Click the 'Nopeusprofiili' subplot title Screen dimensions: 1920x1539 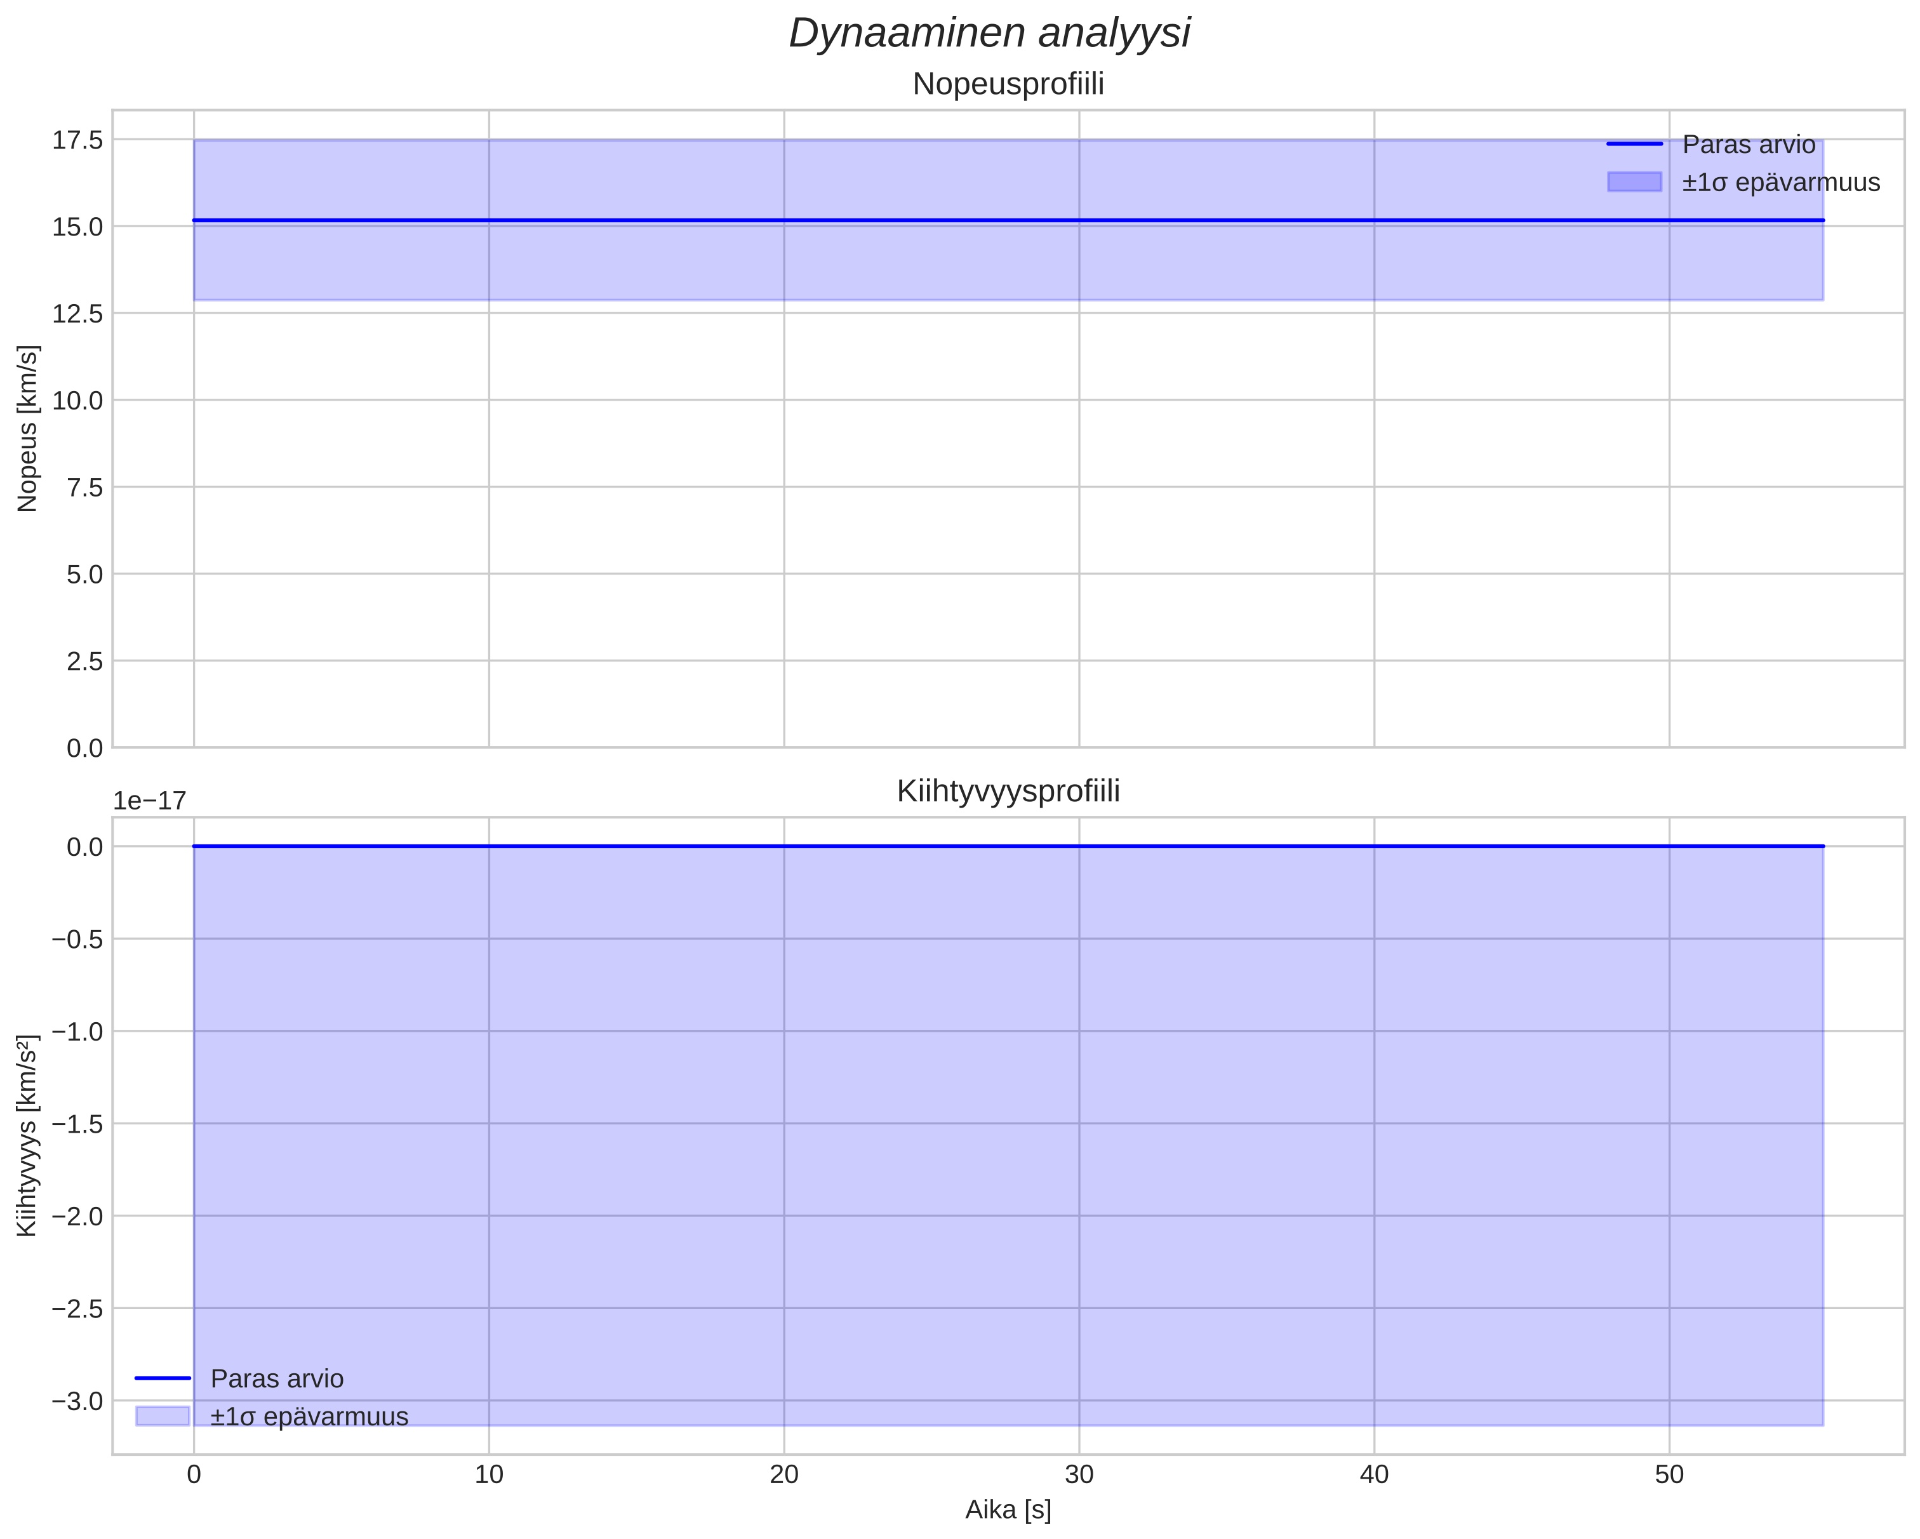point(1008,84)
